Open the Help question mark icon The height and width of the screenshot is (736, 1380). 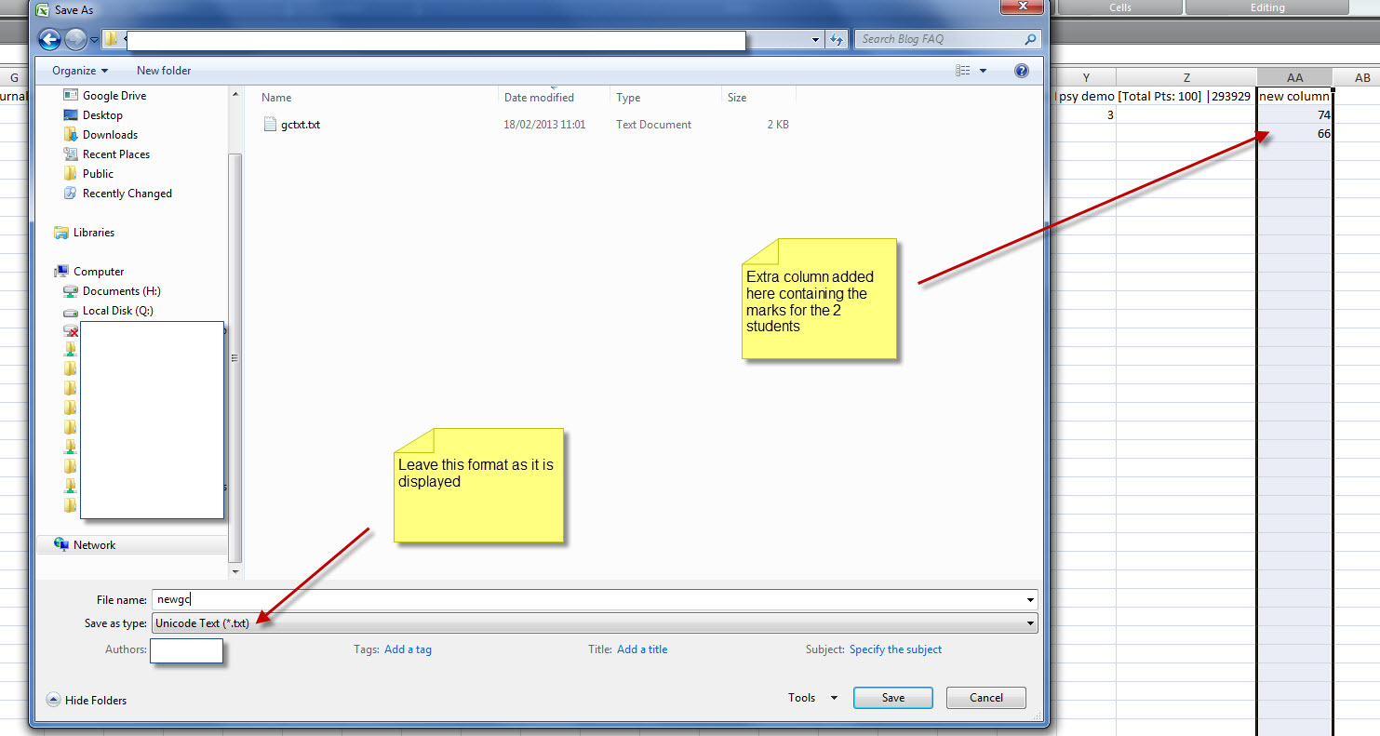(1022, 71)
